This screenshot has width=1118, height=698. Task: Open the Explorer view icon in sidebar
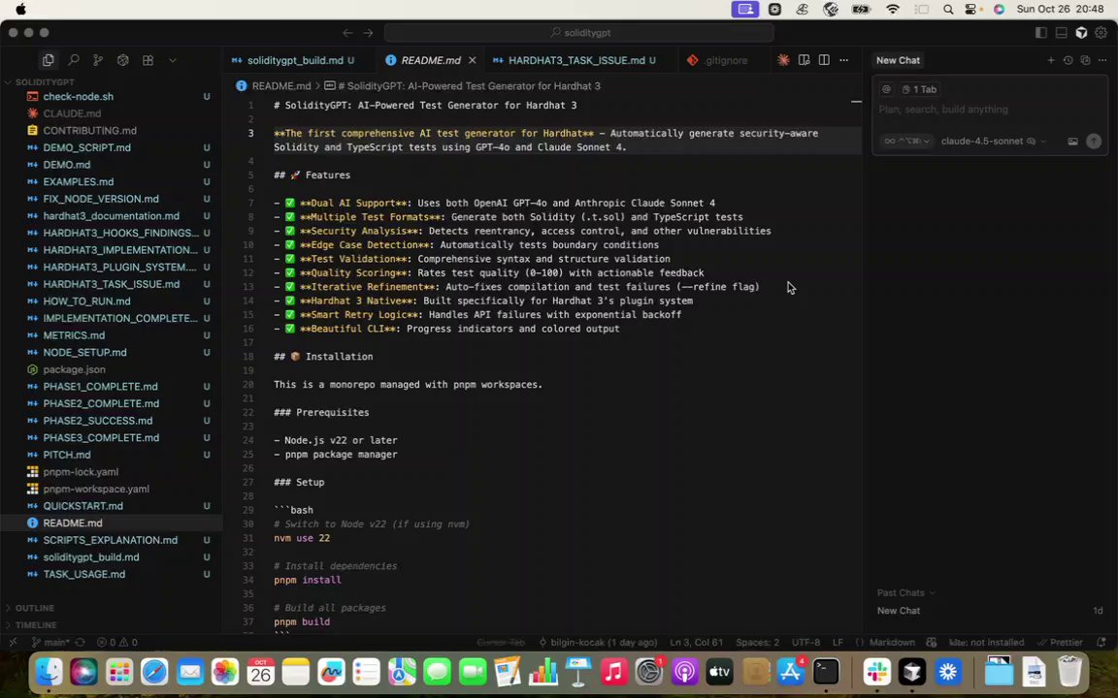pyautogui.click(x=49, y=60)
